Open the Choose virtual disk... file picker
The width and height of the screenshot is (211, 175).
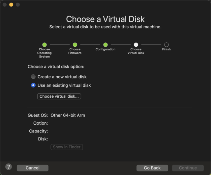coord(59,96)
